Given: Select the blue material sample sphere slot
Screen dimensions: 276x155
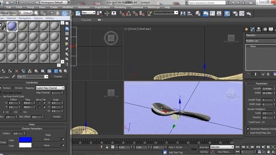Looking at the screenshot, I should coord(12,26).
